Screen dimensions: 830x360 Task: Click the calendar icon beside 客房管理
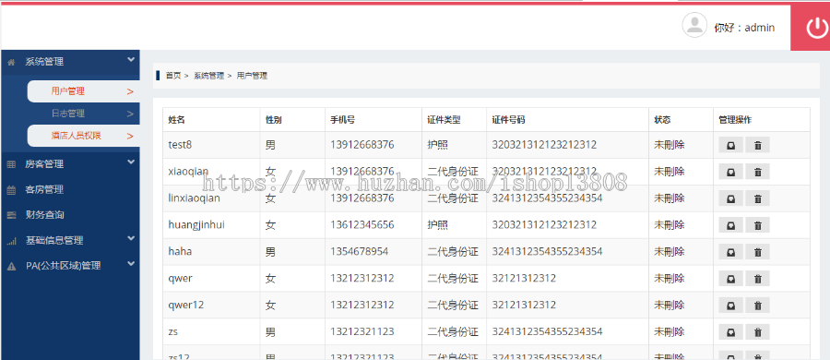tap(11, 190)
